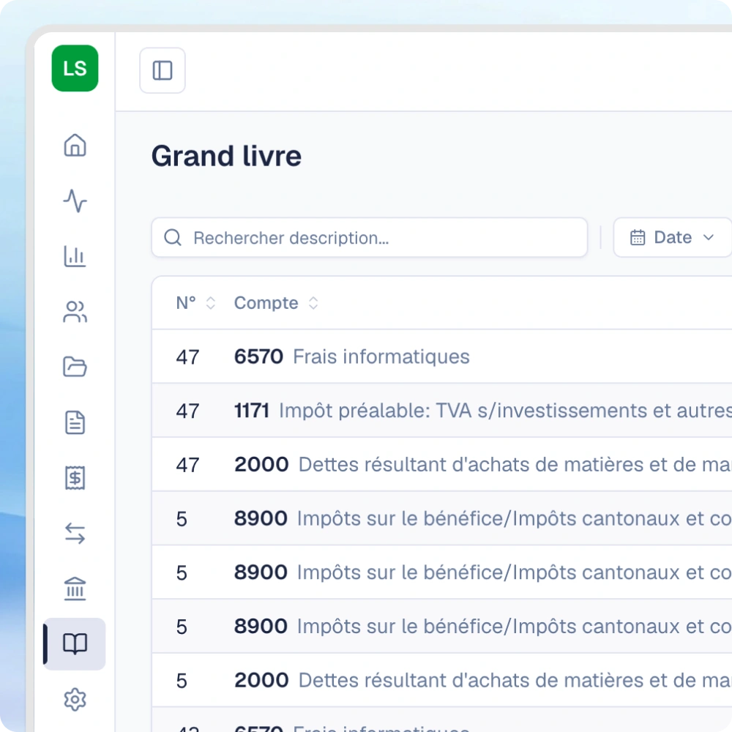This screenshot has height=732, width=732.
Task: Open the settings gear icon
Action: pos(75,699)
